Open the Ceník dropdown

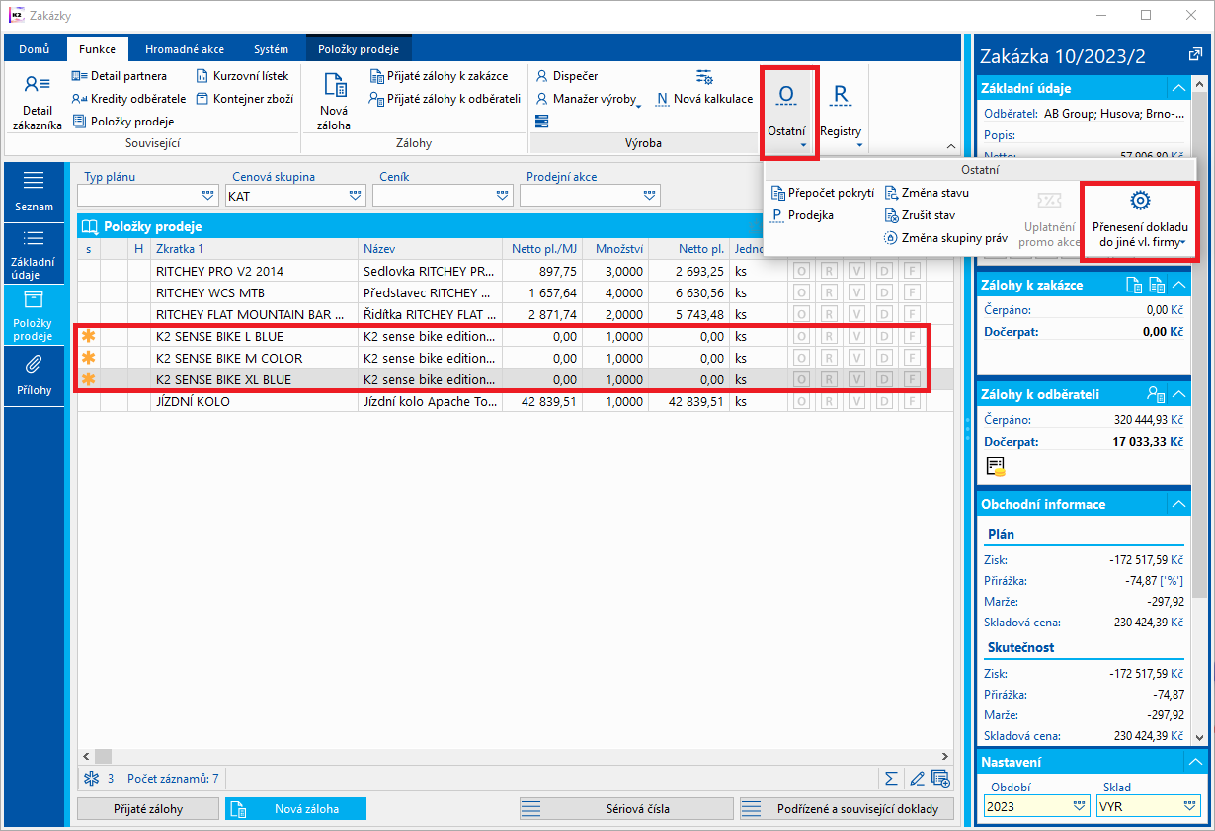503,196
